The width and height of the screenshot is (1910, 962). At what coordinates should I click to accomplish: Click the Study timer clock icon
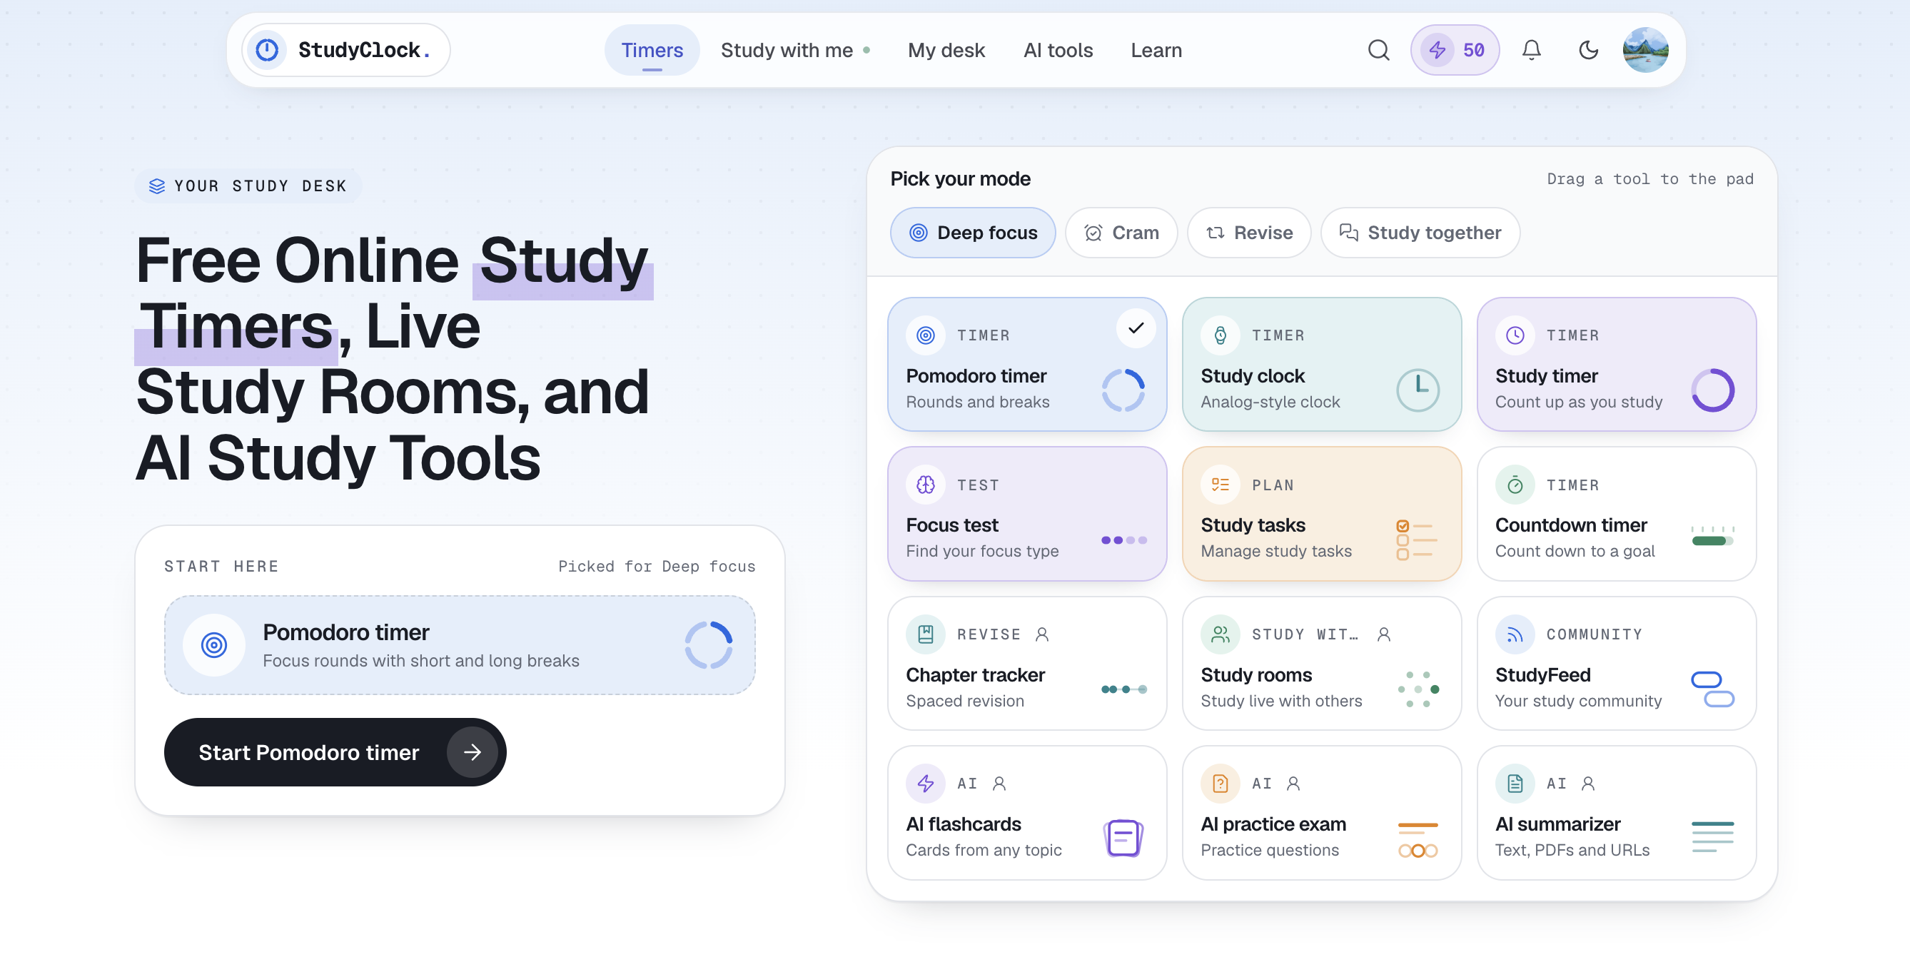(x=1515, y=335)
